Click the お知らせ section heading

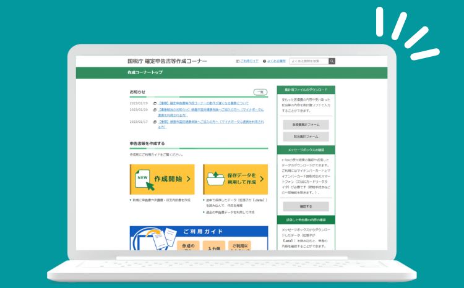pyautogui.click(x=137, y=92)
